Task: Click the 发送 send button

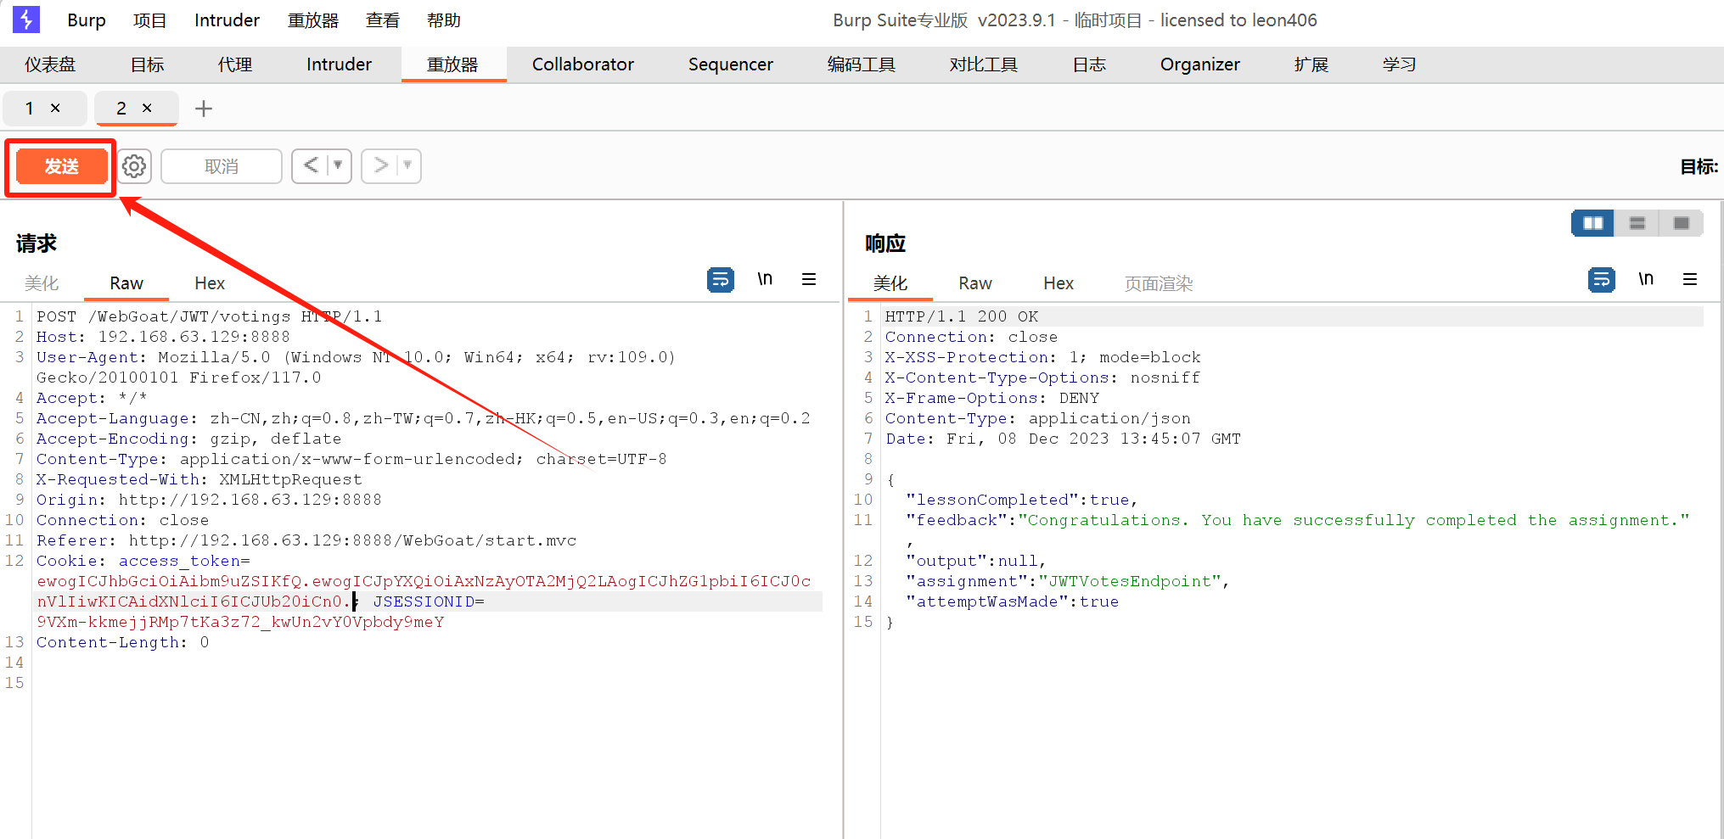Action: (x=61, y=166)
